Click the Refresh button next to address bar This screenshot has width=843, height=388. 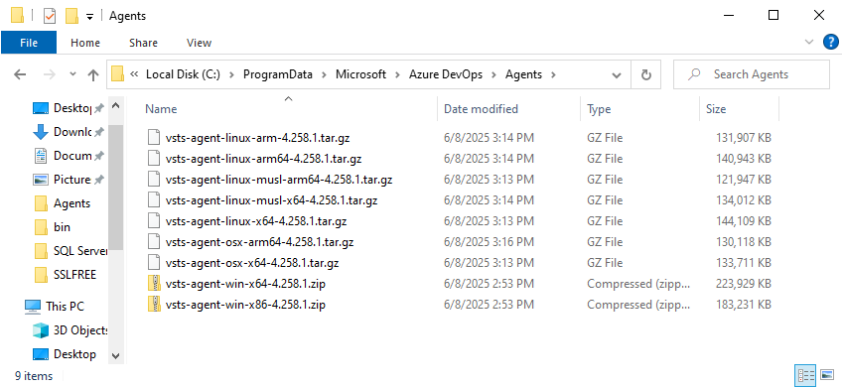646,74
